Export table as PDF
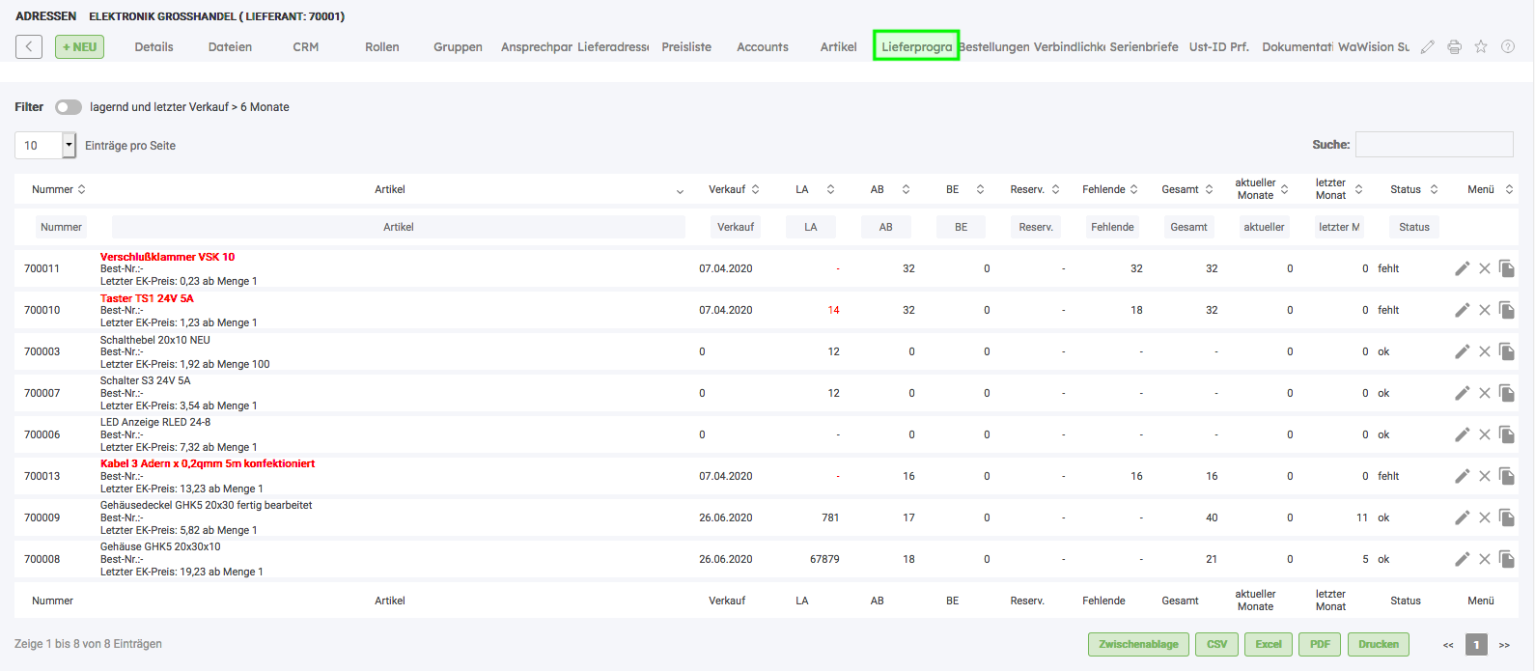 [x=1320, y=644]
